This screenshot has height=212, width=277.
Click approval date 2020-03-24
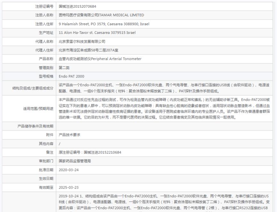point(69,170)
